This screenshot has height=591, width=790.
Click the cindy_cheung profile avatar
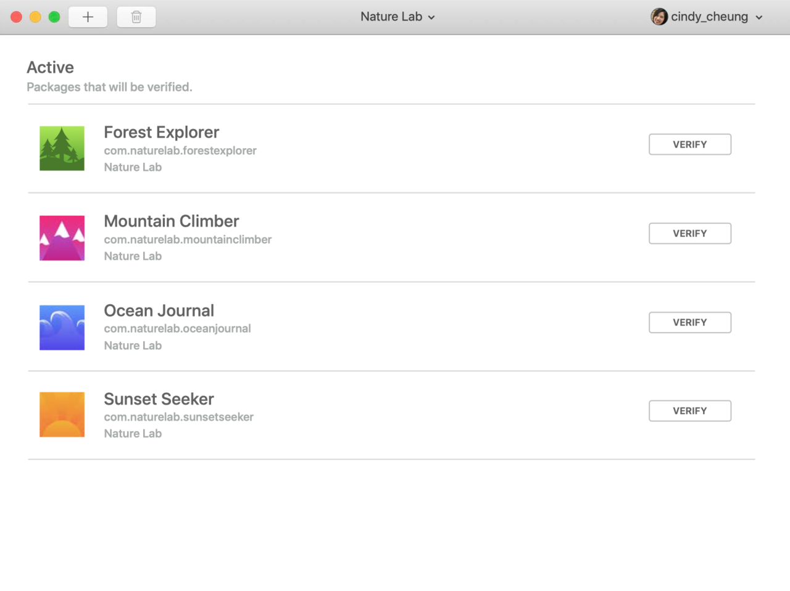coord(659,17)
